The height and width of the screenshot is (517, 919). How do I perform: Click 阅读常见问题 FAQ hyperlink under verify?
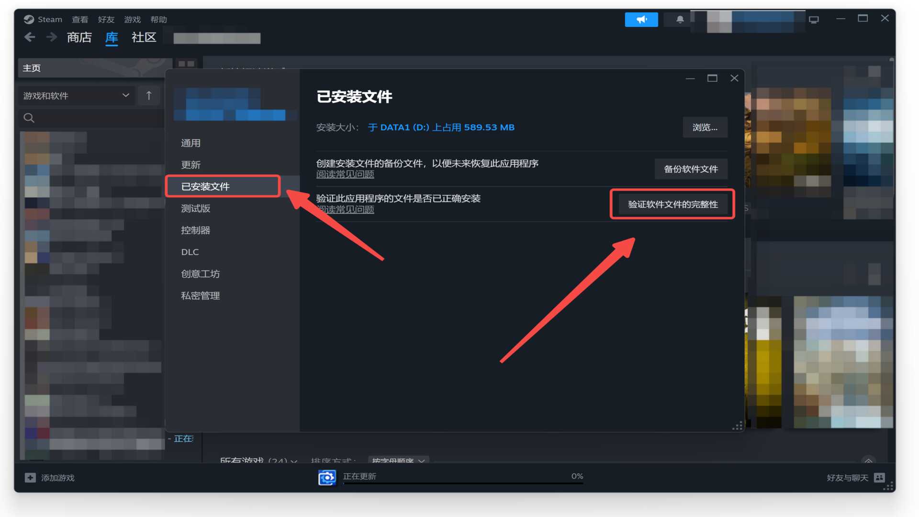tap(345, 210)
